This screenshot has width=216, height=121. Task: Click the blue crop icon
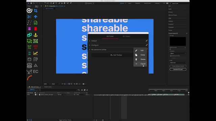35,11
